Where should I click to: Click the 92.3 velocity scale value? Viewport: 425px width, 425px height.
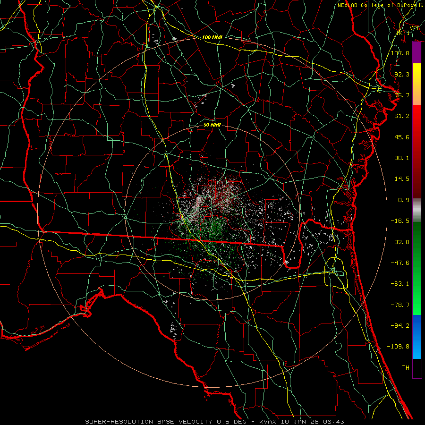(x=402, y=74)
